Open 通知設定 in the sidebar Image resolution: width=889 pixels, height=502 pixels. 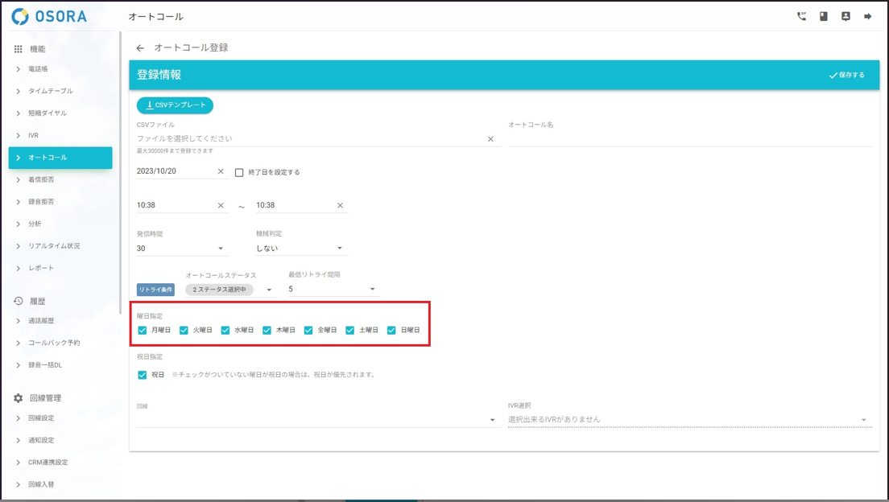click(x=60, y=440)
